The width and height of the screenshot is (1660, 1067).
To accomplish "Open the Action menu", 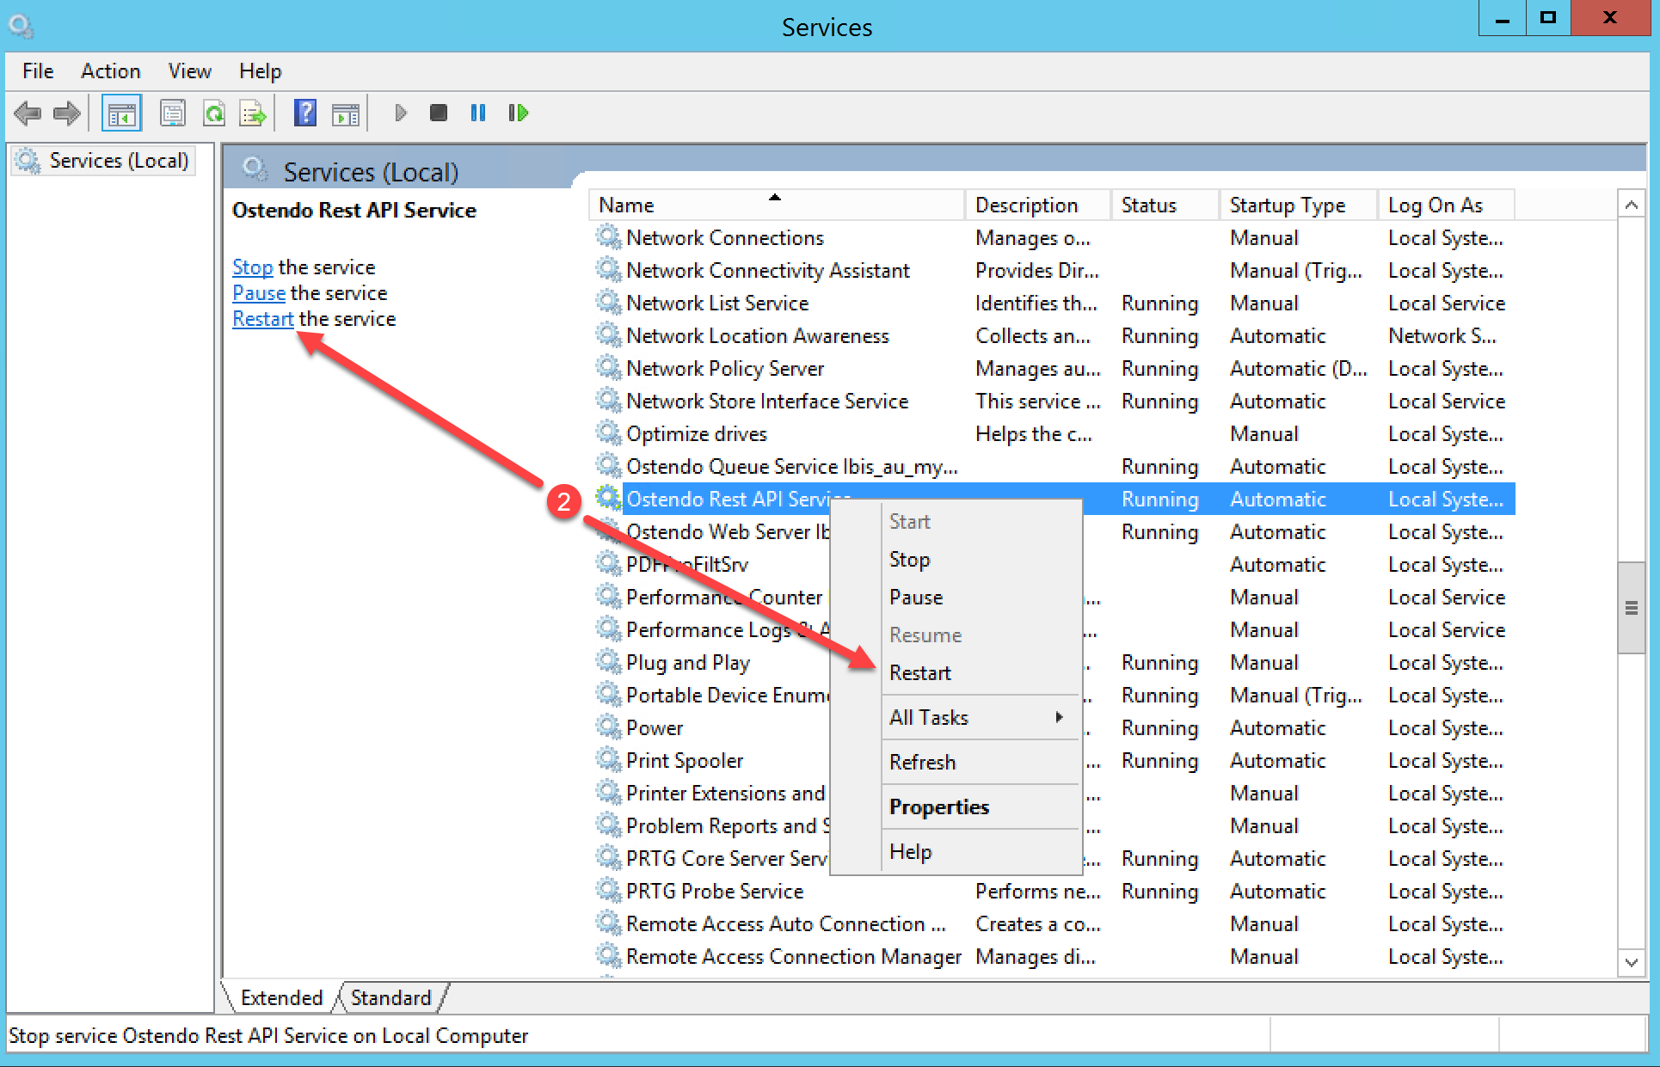I will point(110,71).
